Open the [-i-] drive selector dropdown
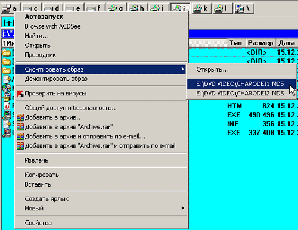Viewport: 298px width, 230px height. 8,22
